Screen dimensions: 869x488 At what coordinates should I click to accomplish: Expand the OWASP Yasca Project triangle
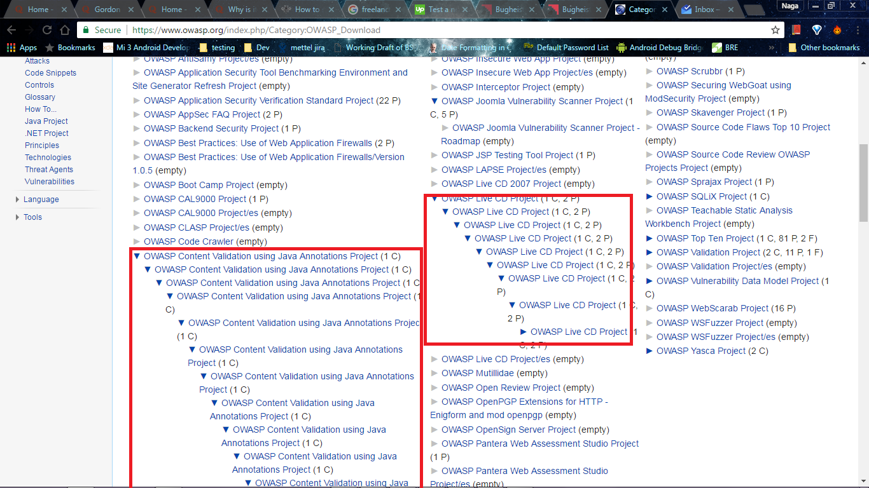coord(650,351)
